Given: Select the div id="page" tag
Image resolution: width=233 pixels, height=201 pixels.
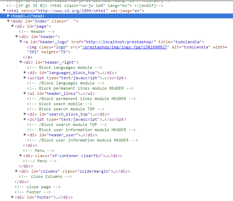Looking at the screenshot, I should (33, 26).
